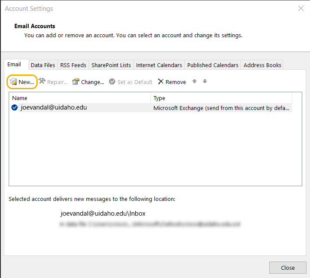
Task: Open the RSS Feeds tab
Action: pos(73,65)
